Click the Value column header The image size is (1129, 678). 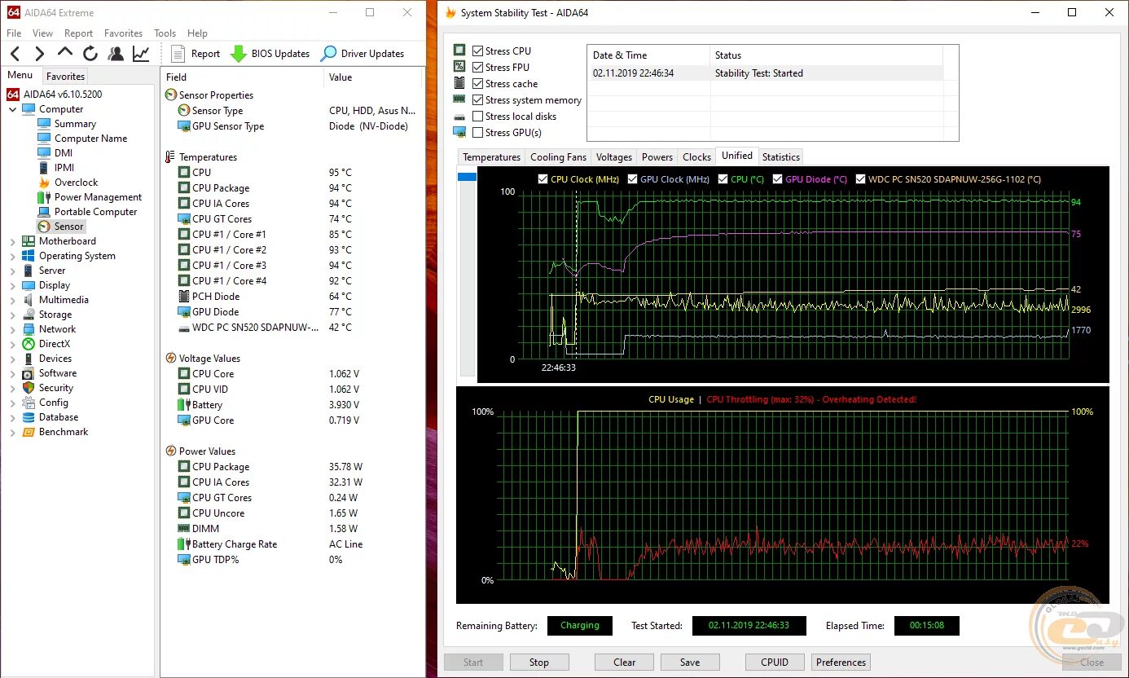373,77
